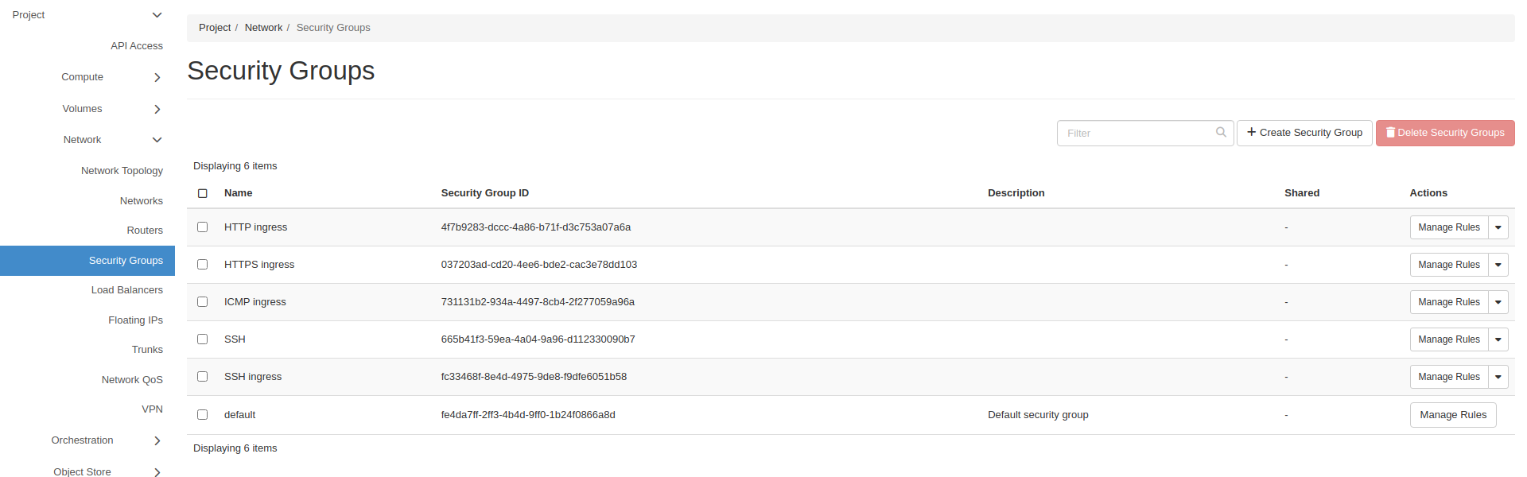Click ID fc33468f-8e4d-4975-9de8-f9dfe6051b58
The width and height of the screenshot is (1527, 477).
[534, 377]
